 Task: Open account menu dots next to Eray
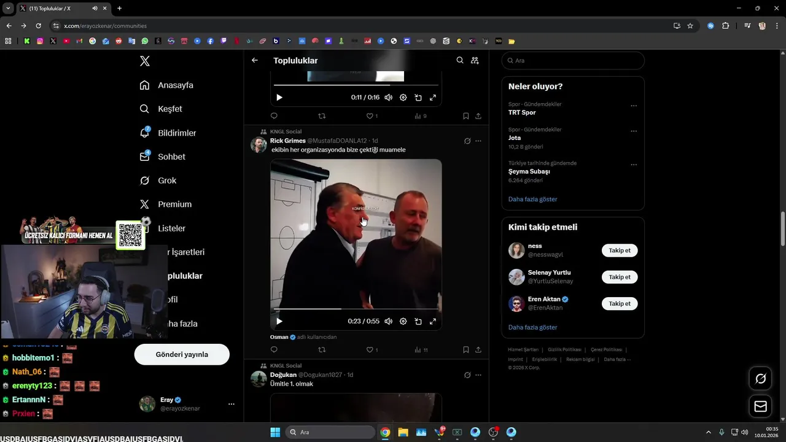click(232, 404)
